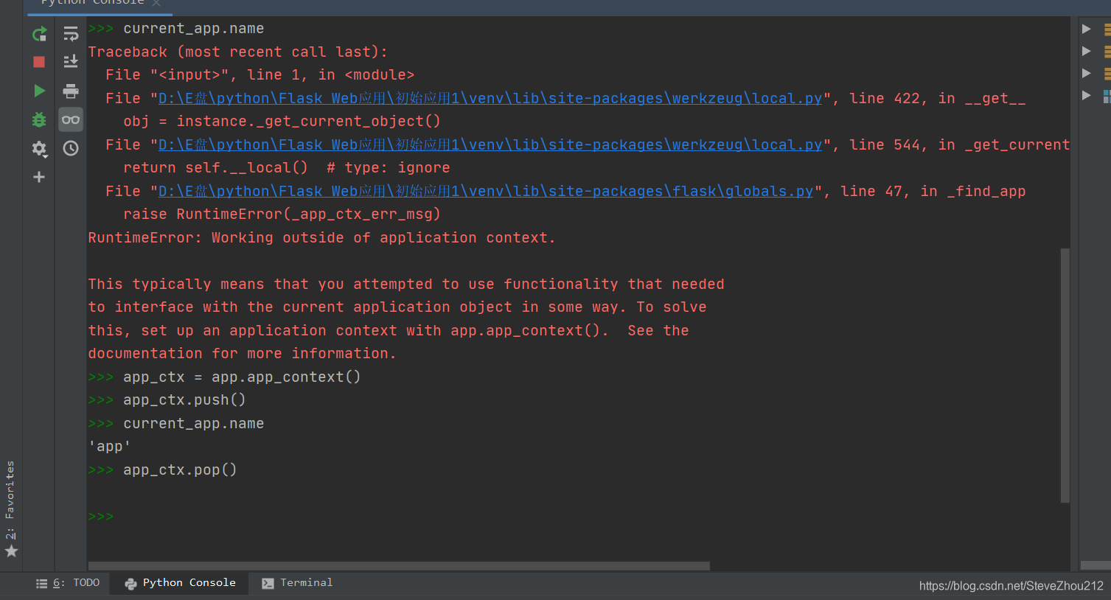This screenshot has height=600, width=1111.
Task: Open the 2: Favorites side tab
Action: (10, 500)
